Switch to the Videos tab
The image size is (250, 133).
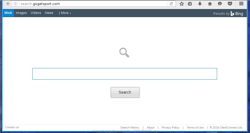click(36, 13)
